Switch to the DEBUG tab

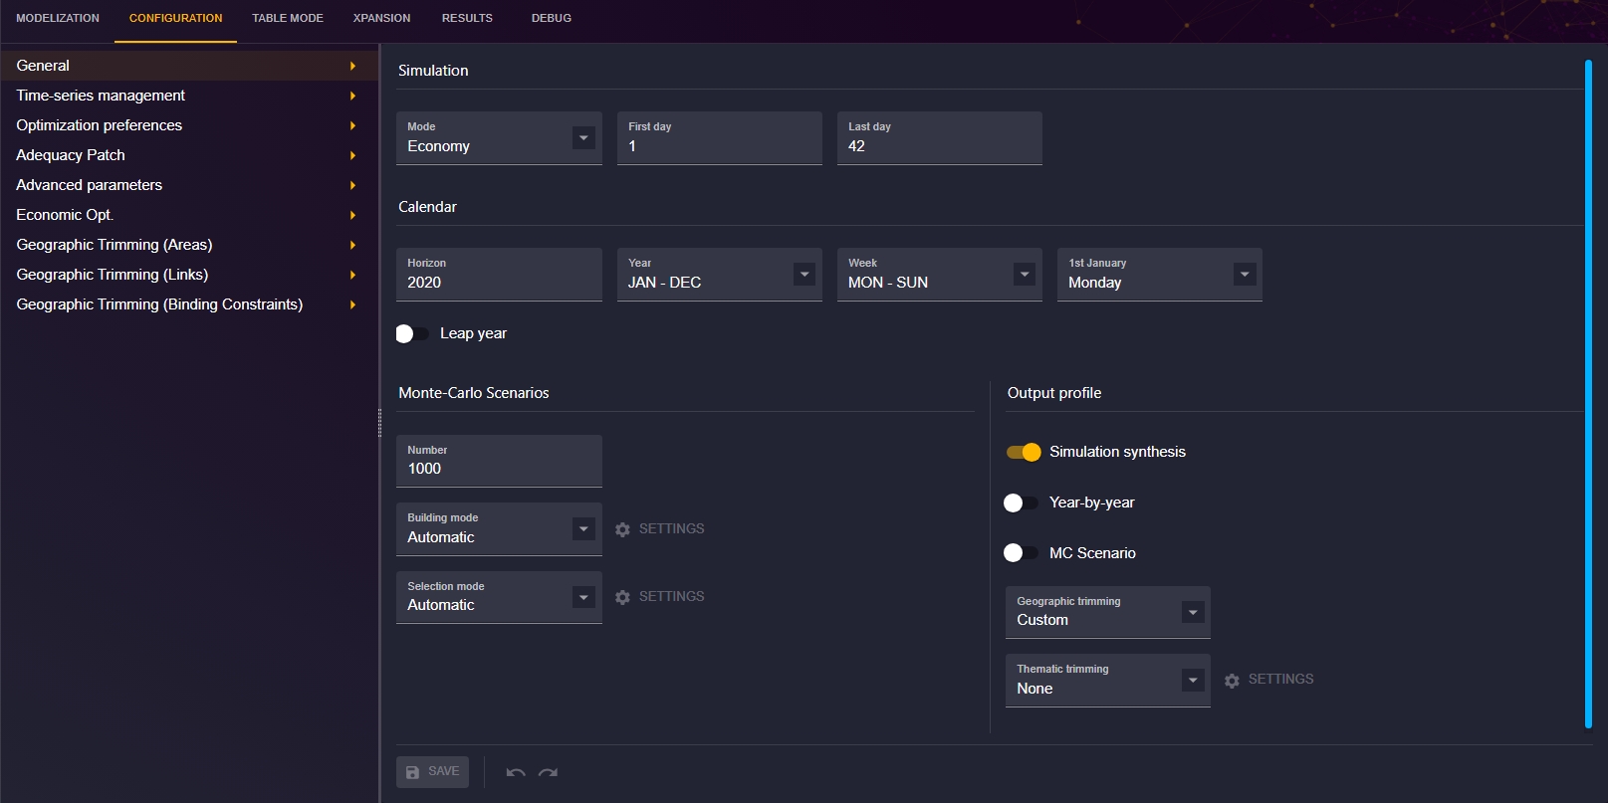click(552, 19)
